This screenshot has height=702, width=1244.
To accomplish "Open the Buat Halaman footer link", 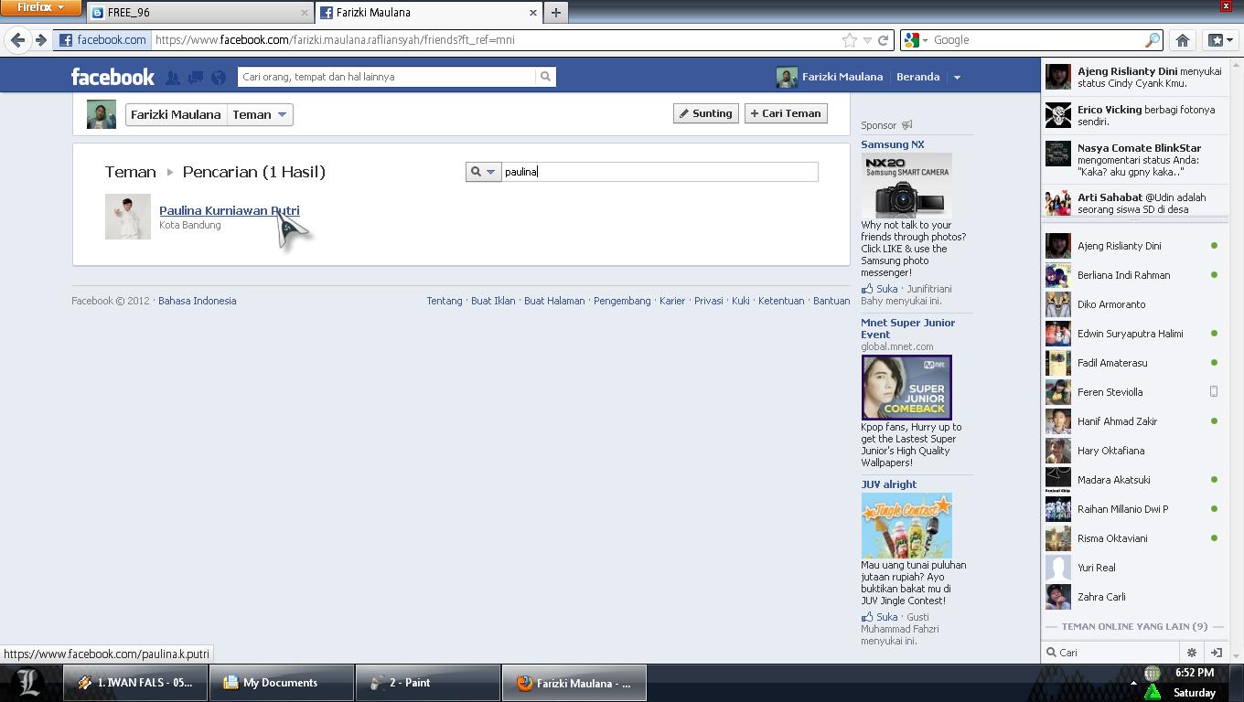I will click(x=554, y=301).
